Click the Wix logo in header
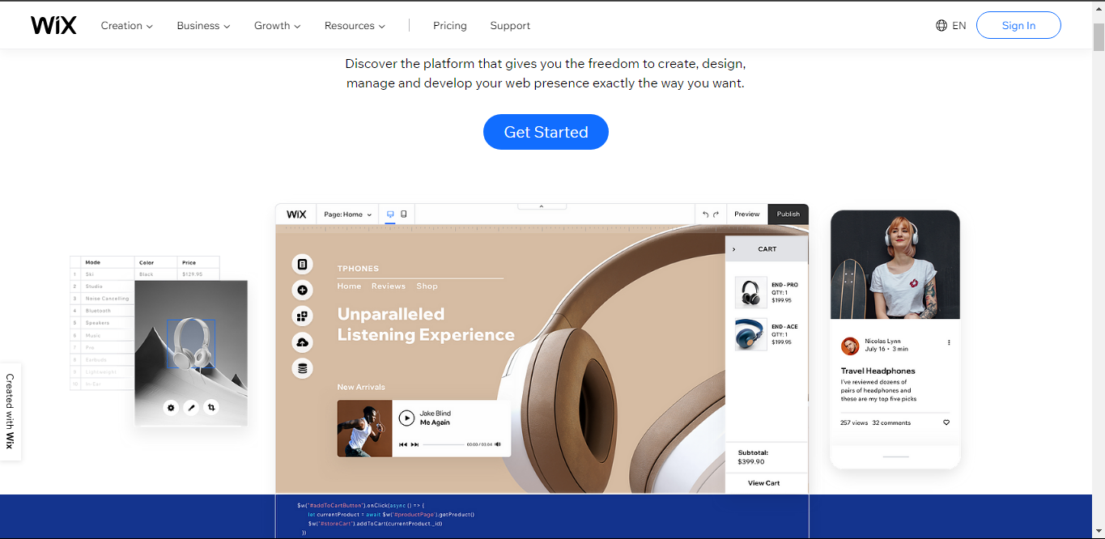 coord(53,25)
